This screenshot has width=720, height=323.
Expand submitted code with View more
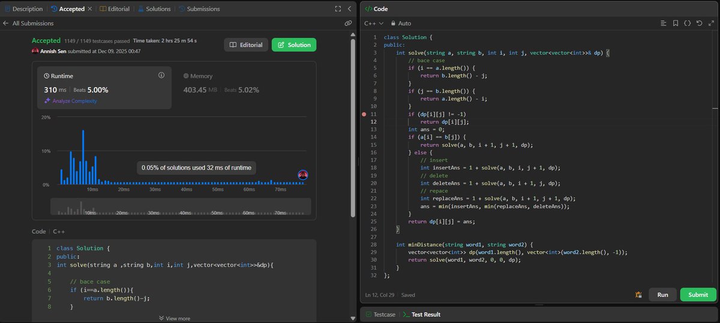pyautogui.click(x=175, y=318)
